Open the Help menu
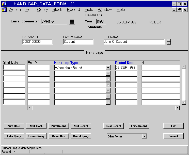This screenshot has width=189, height=155. (x=121, y=9)
